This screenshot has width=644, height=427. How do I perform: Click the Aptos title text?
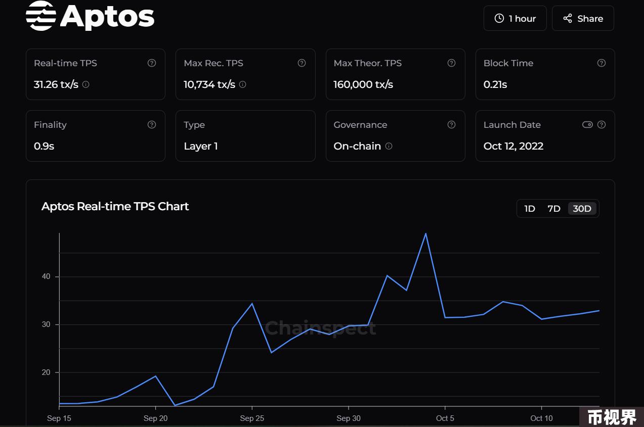coord(107,16)
